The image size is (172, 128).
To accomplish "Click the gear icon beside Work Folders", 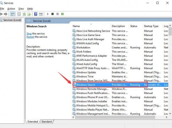I will (x=74, y=51).
